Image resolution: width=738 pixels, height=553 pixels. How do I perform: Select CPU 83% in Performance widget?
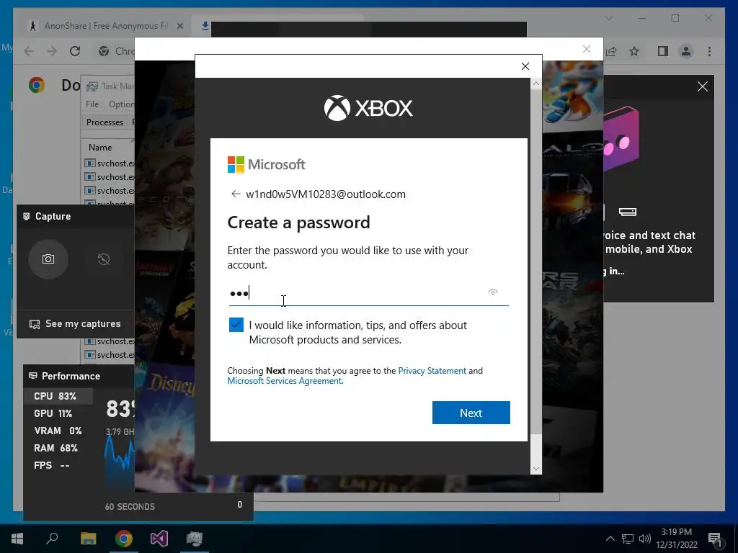coord(58,396)
